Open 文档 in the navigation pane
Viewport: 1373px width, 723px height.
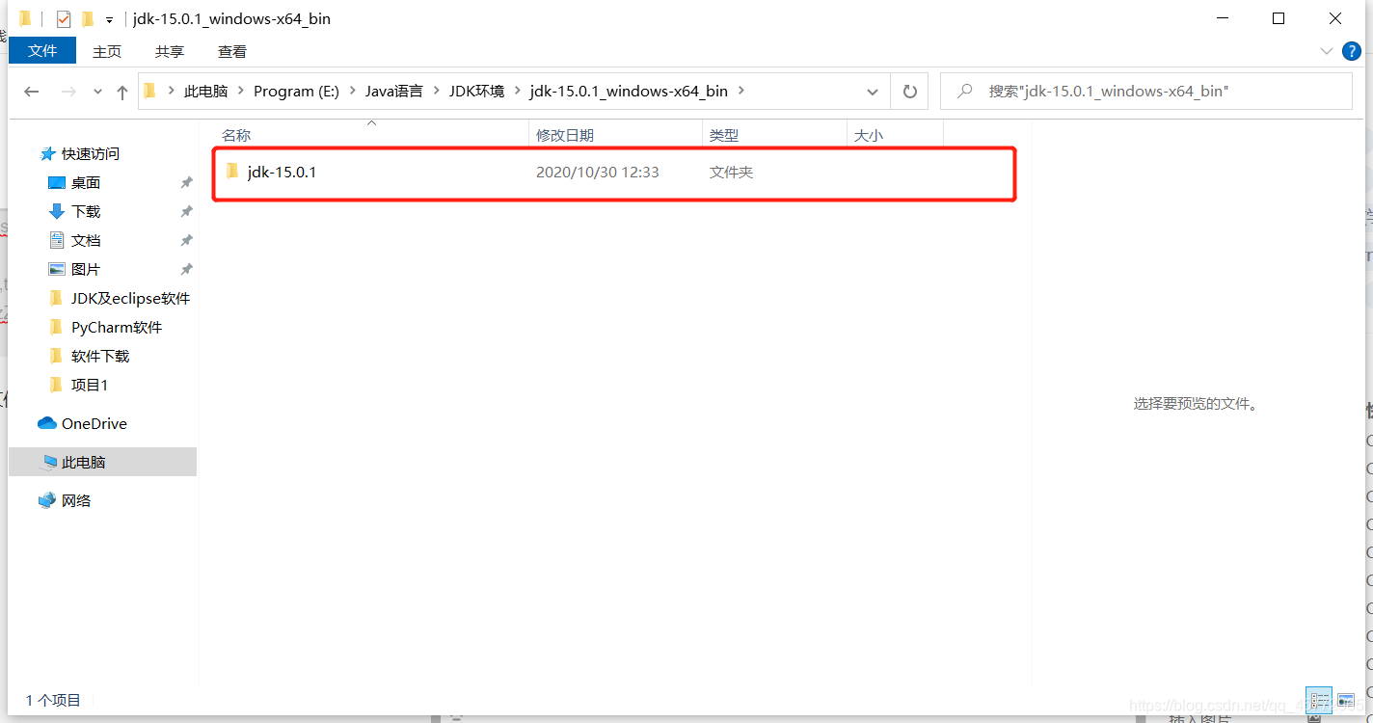(86, 241)
